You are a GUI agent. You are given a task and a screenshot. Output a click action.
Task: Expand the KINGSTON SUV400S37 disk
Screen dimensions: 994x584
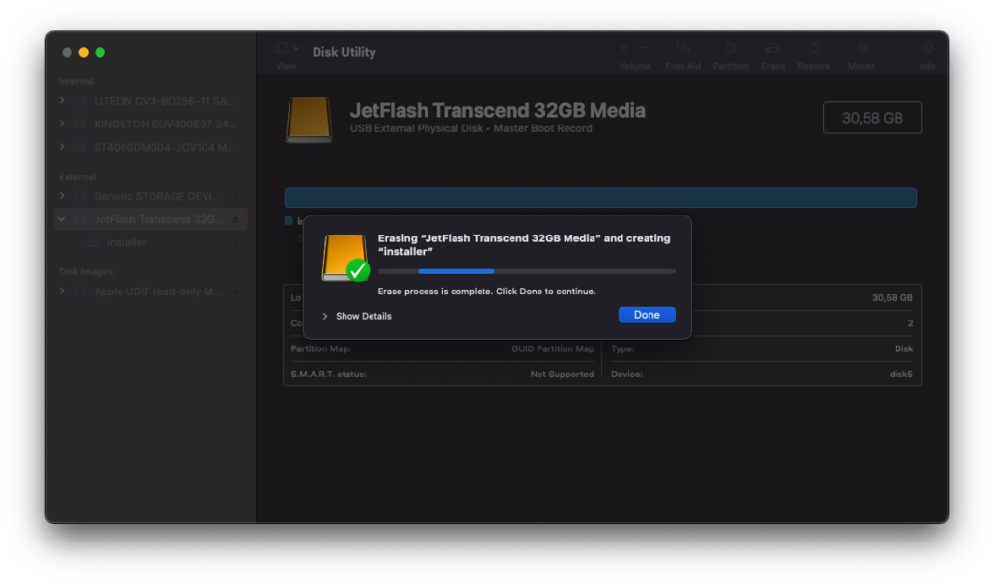[x=62, y=124]
